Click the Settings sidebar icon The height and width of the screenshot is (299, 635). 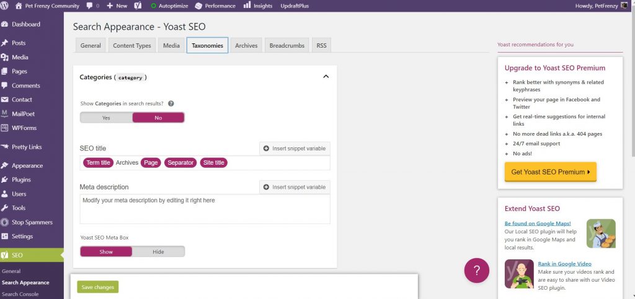(5, 236)
